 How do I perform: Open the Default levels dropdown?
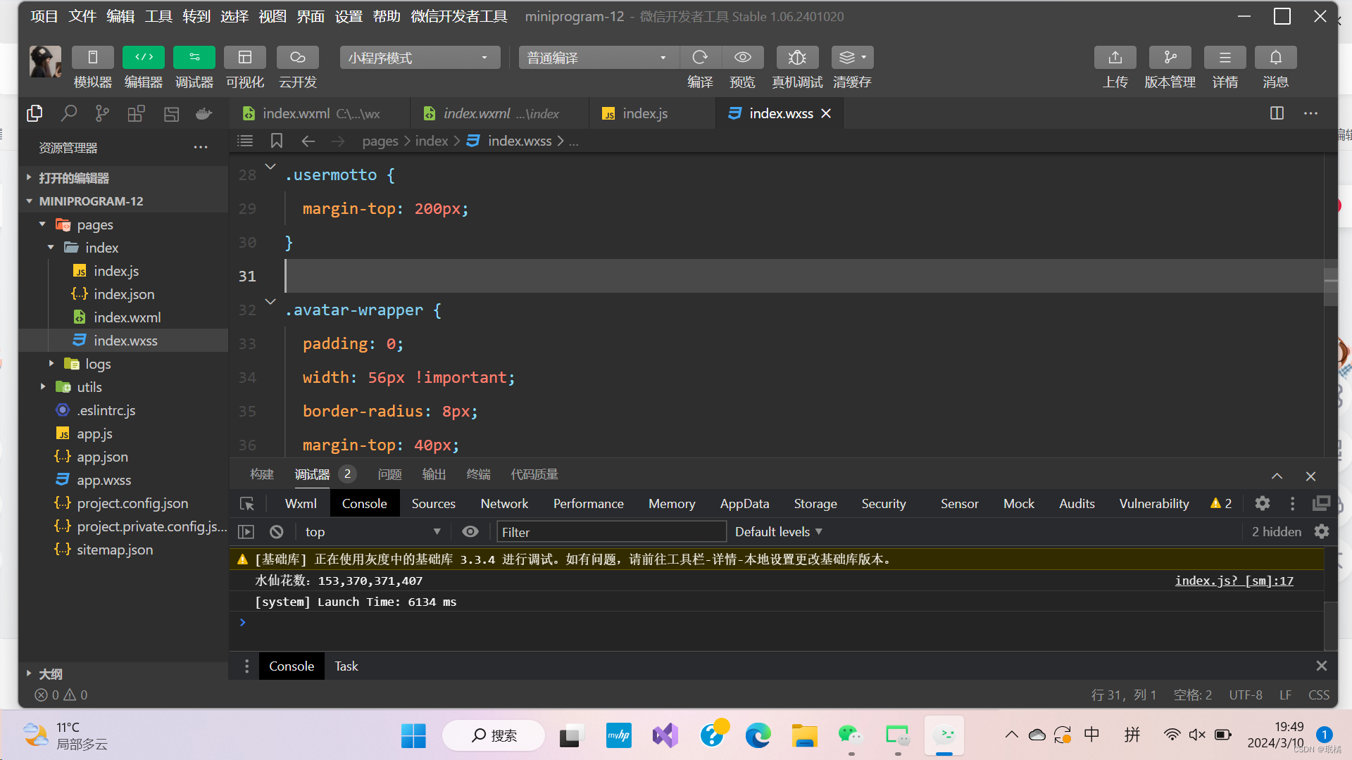point(779,532)
